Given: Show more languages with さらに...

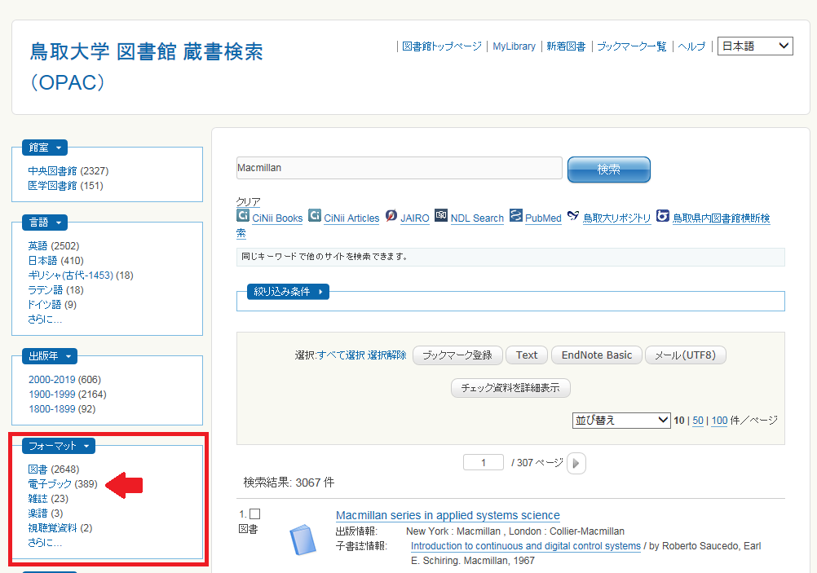Looking at the screenshot, I should pyautogui.click(x=45, y=320).
